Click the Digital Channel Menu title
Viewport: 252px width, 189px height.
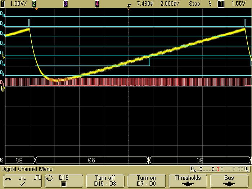pos(27,169)
